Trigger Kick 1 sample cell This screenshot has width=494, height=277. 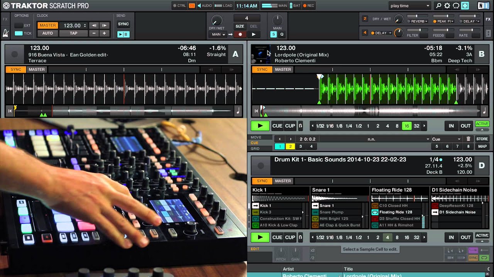[255, 205]
